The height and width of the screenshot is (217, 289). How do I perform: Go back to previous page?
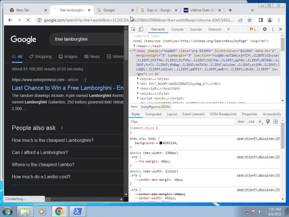click(x=10, y=20)
